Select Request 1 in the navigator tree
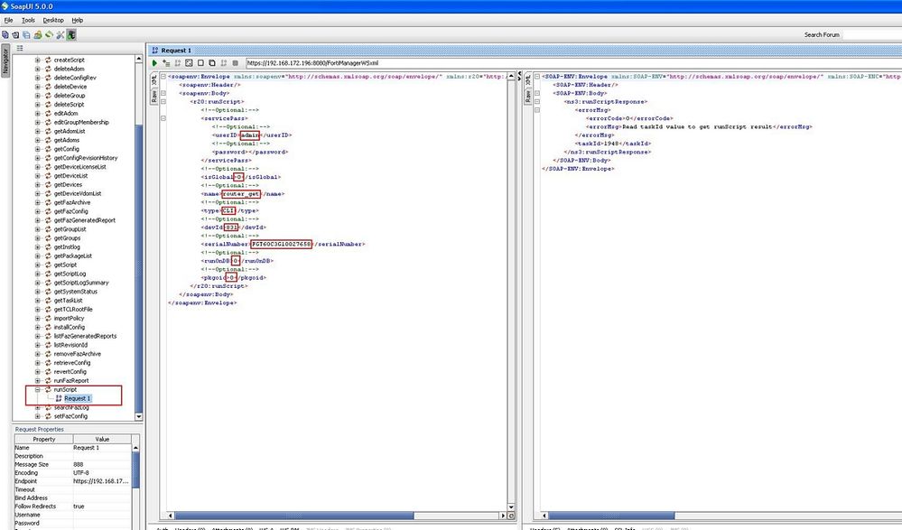Image resolution: width=902 pixels, height=530 pixels. click(77, 398)
